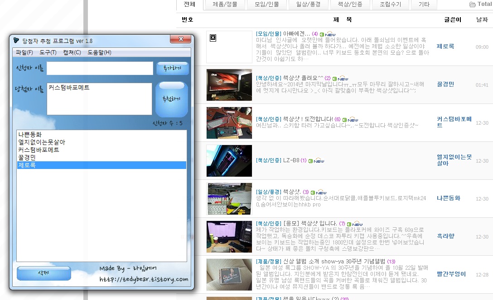
Task: Open the thumbnail of 책상샷 ! 도전합니다! post
Action: 229,123
